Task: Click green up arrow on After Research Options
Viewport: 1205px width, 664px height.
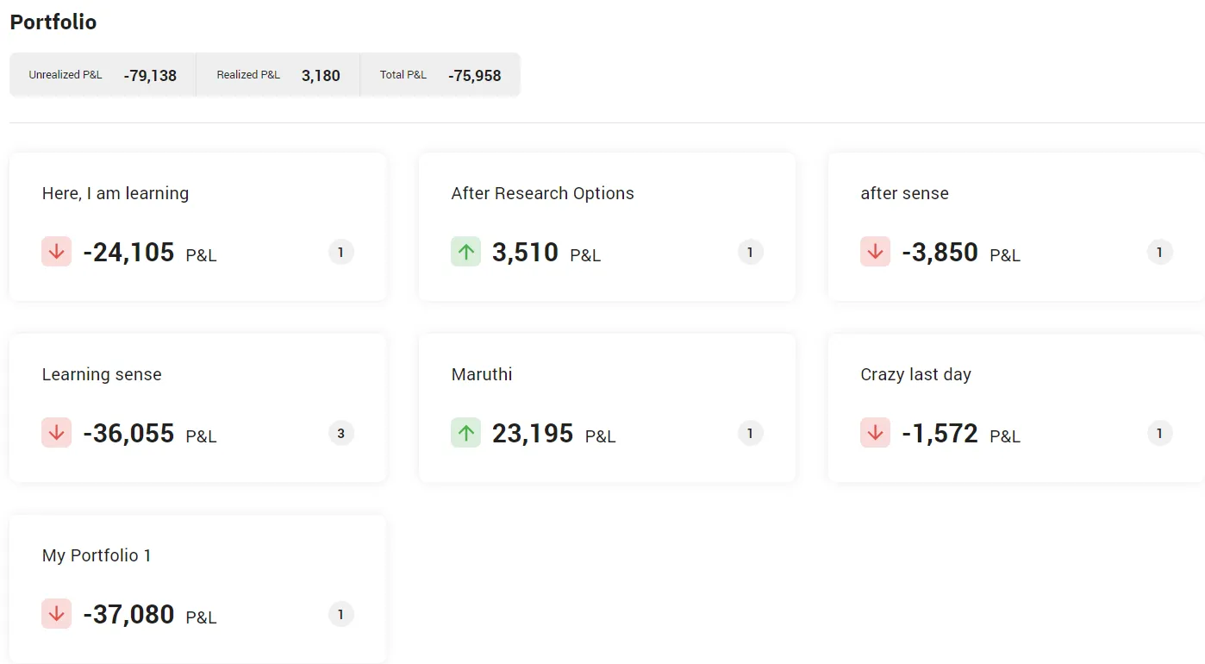Action: (x=465, y=252)
